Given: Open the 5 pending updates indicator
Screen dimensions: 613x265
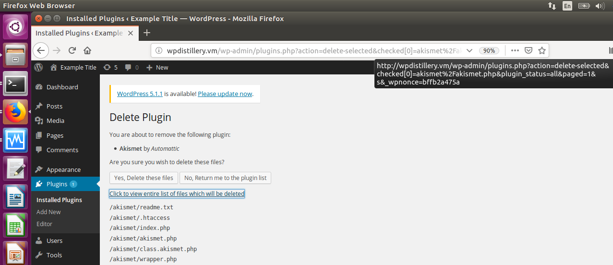Looking at the screenshot, I should click(111, 67).
